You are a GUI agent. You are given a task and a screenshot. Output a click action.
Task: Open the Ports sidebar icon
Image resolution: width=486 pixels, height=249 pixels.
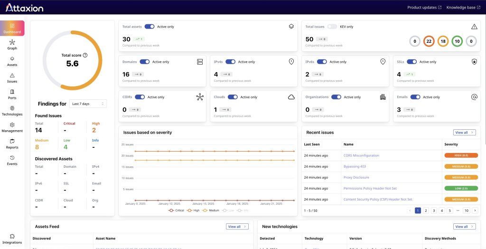12,94
